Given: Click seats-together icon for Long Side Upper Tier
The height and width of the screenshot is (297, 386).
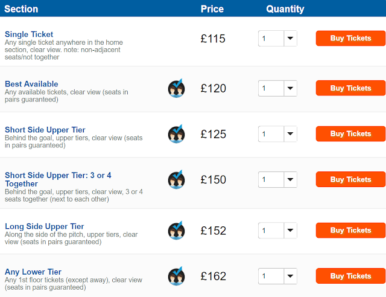Looking at the screenshot, I should [176, 230].
